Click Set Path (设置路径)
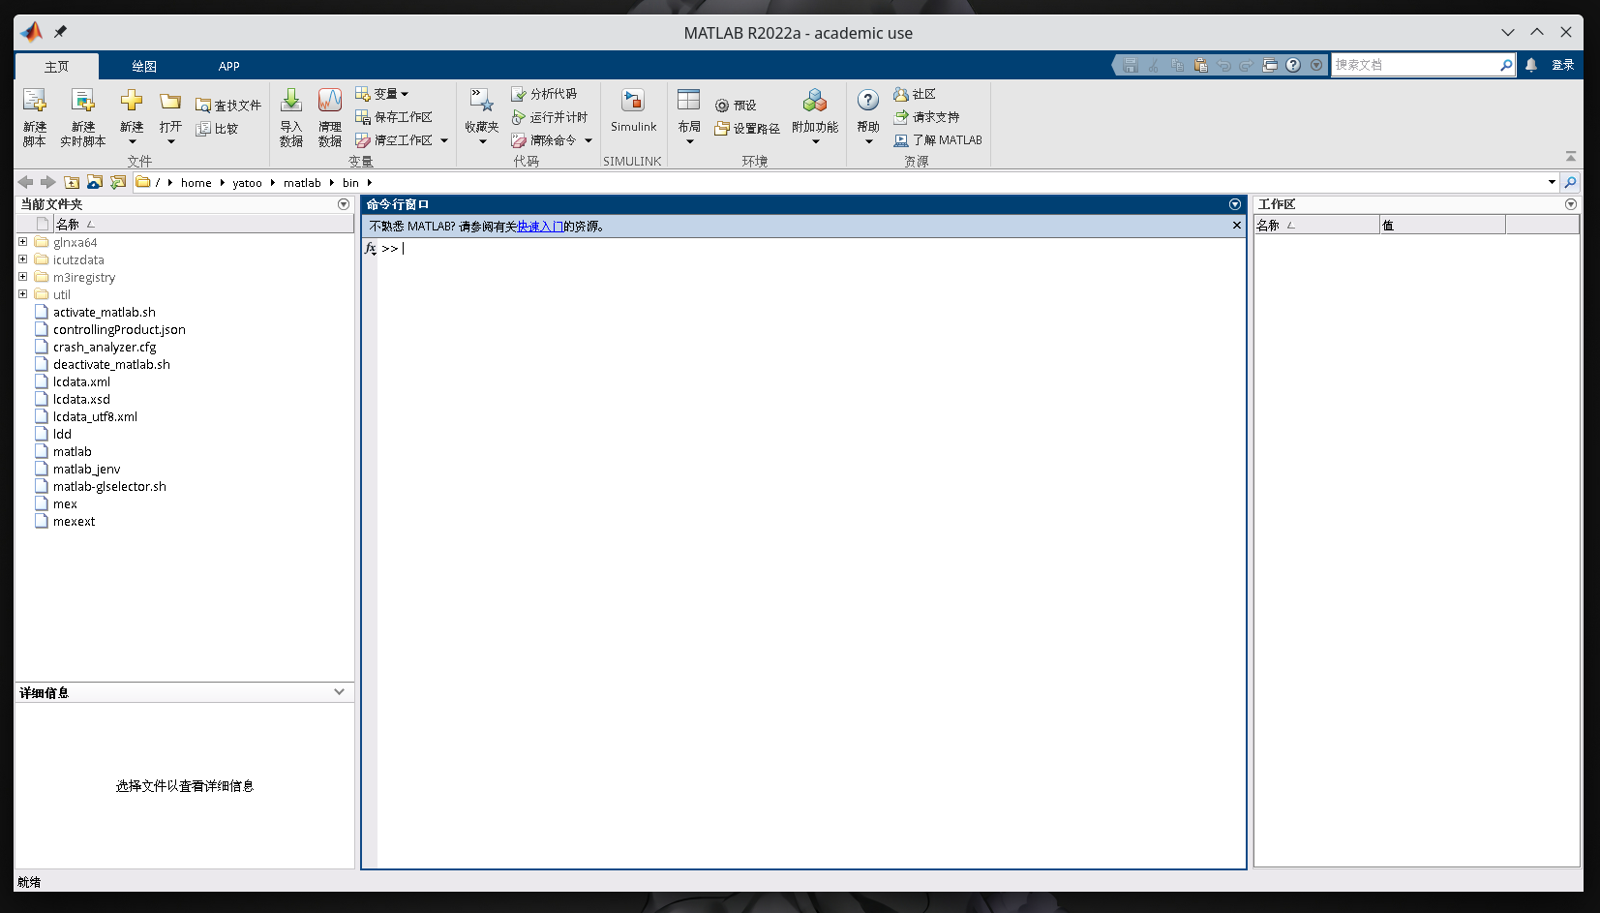Screen dimensions: 1600x913 click(747, 129)
